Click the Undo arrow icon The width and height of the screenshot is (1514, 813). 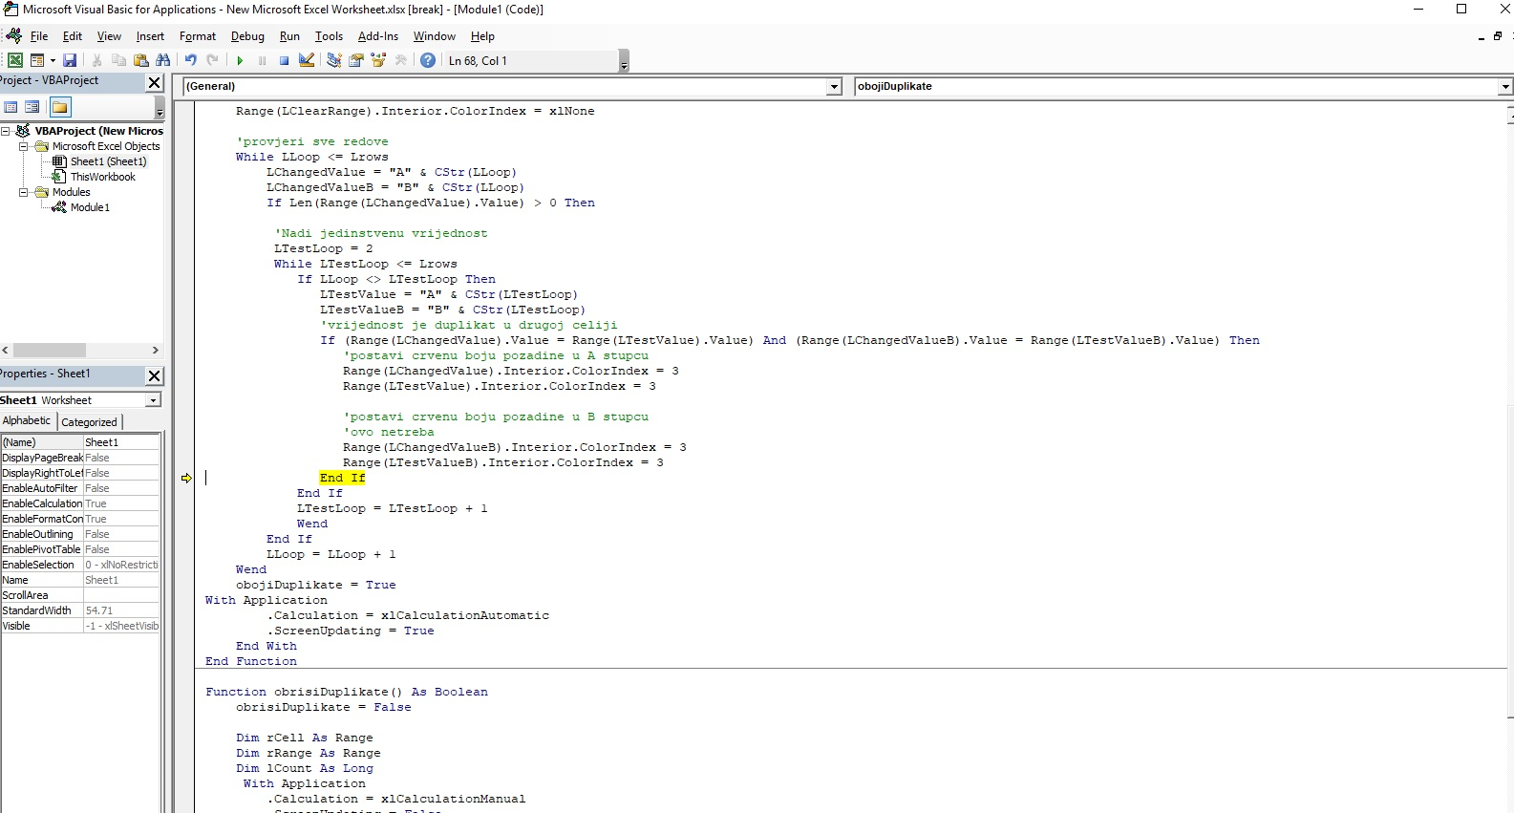191,60
